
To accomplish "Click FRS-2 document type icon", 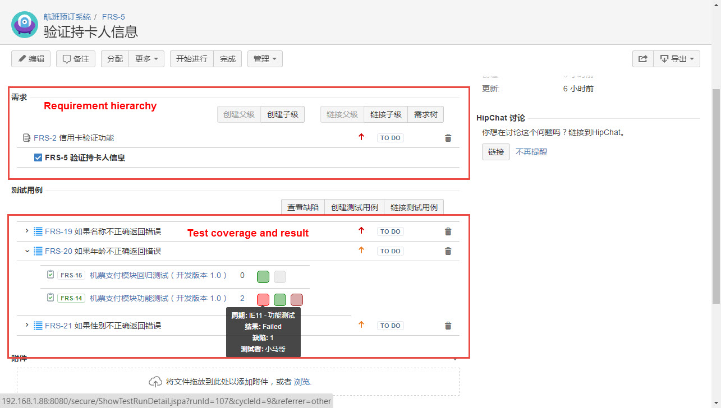I will pos(26,138).
